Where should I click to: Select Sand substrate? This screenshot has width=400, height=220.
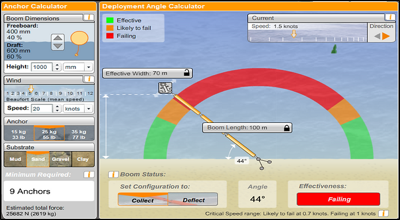[38, 159]
